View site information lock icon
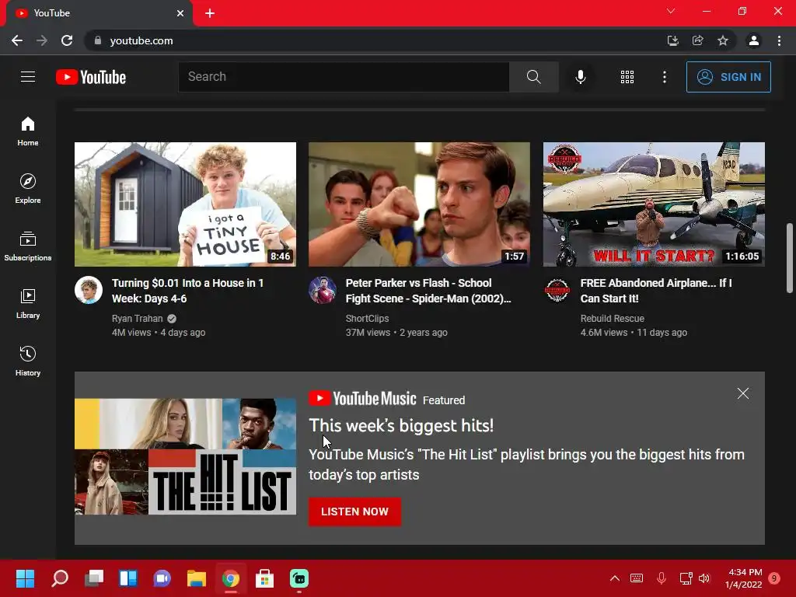796x597 pixels. [x=98, y=40]
